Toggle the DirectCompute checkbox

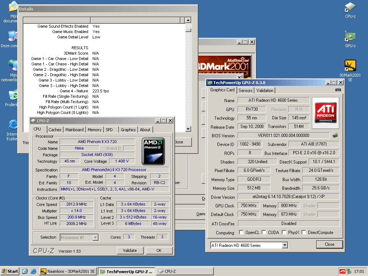pos(304,233)
